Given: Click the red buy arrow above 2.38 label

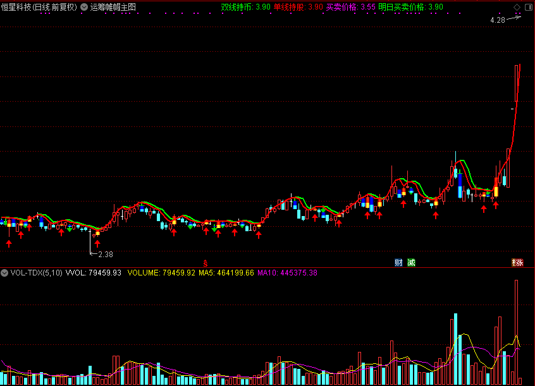Looking at the screenshot, I should (97, 243).
